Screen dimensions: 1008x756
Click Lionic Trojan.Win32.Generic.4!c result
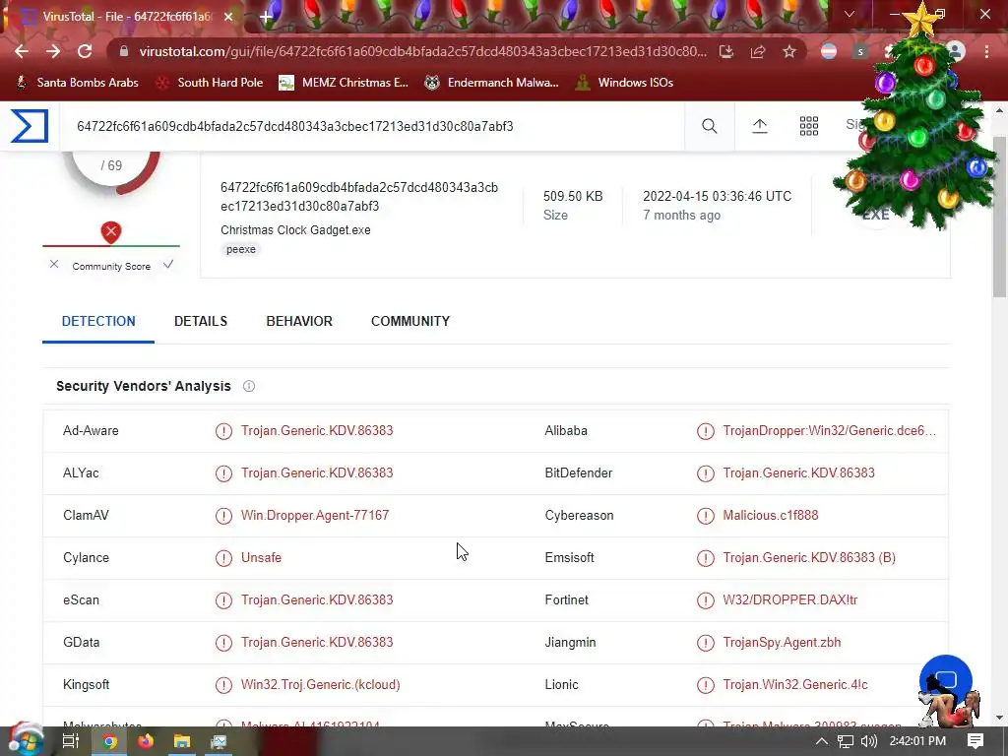(x=795, y=685)
